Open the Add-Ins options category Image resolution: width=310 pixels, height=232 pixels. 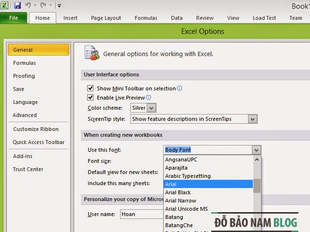[39, 156]
